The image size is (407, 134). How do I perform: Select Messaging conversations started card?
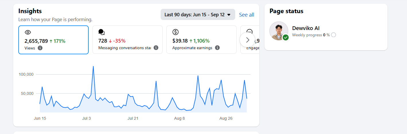tap(128, 40)
